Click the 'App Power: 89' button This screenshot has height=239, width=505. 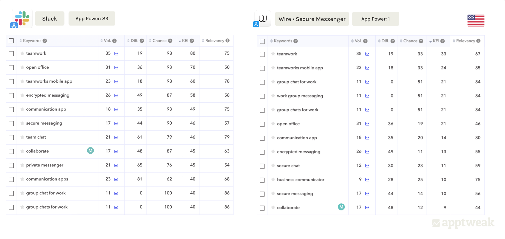[x=92, y=19]
